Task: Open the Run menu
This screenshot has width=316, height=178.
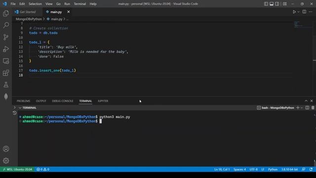Action: tap(67, 4)
